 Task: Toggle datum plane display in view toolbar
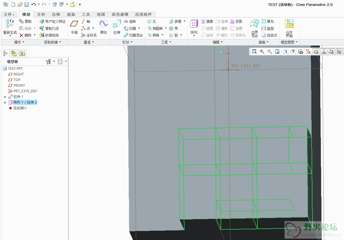316,51
